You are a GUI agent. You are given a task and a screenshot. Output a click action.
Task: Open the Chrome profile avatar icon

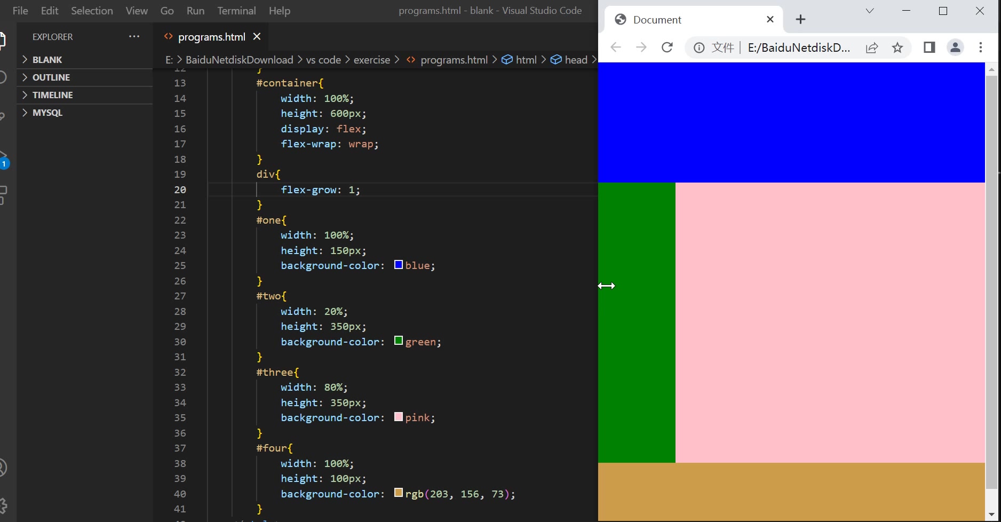[955, 48]
